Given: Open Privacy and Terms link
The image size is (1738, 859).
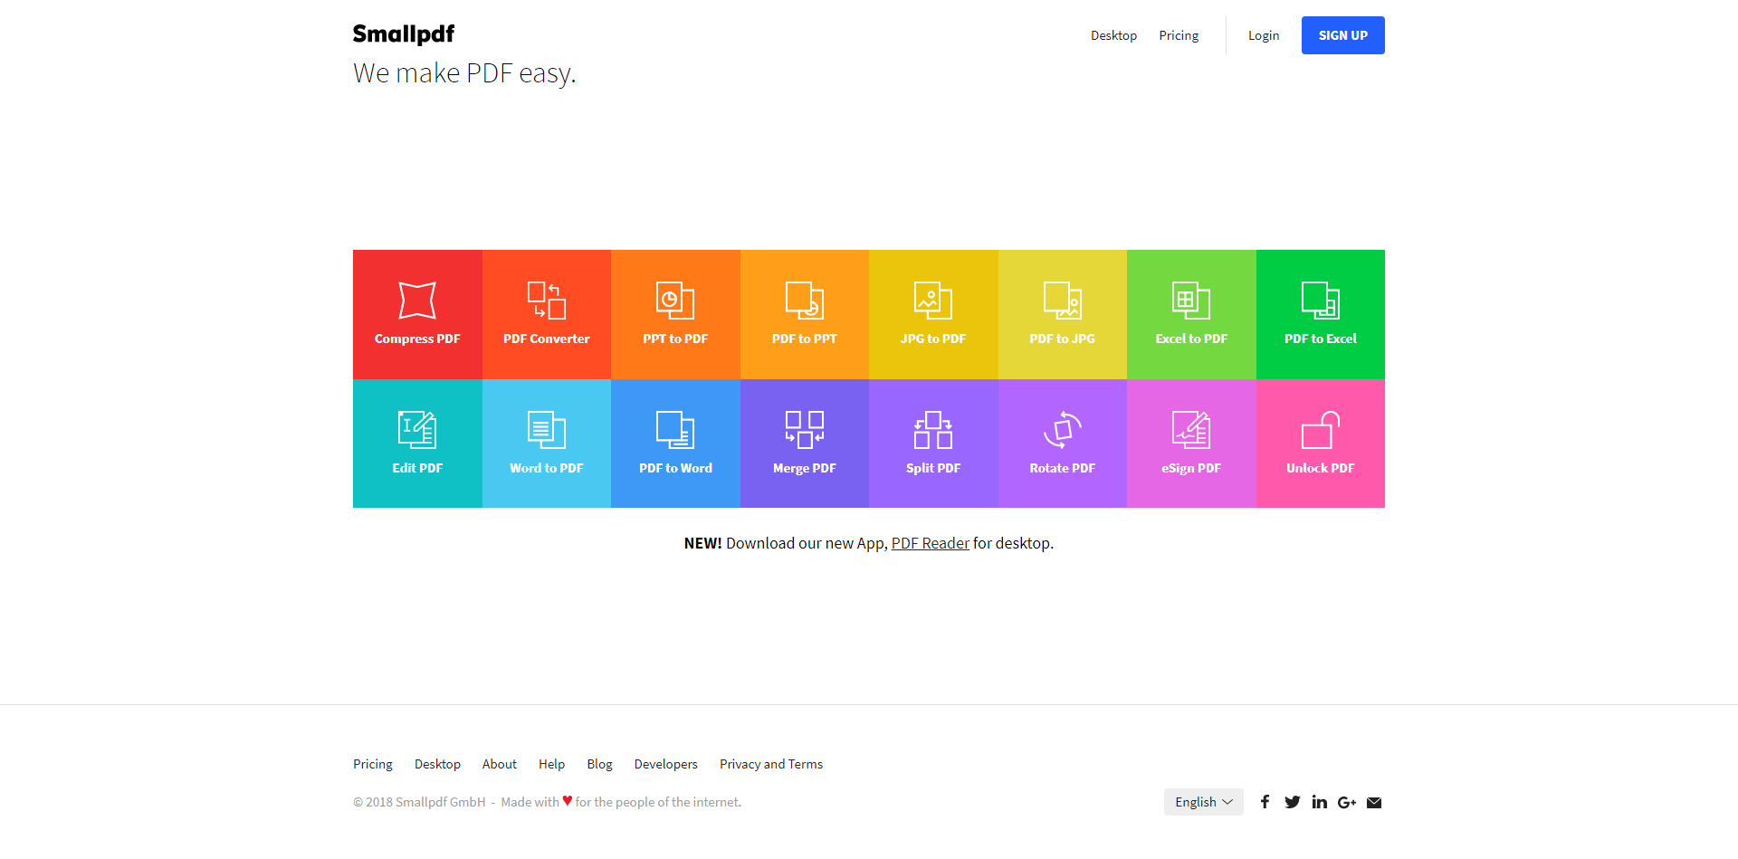Looking at the screenshot, I should (771, 764).
